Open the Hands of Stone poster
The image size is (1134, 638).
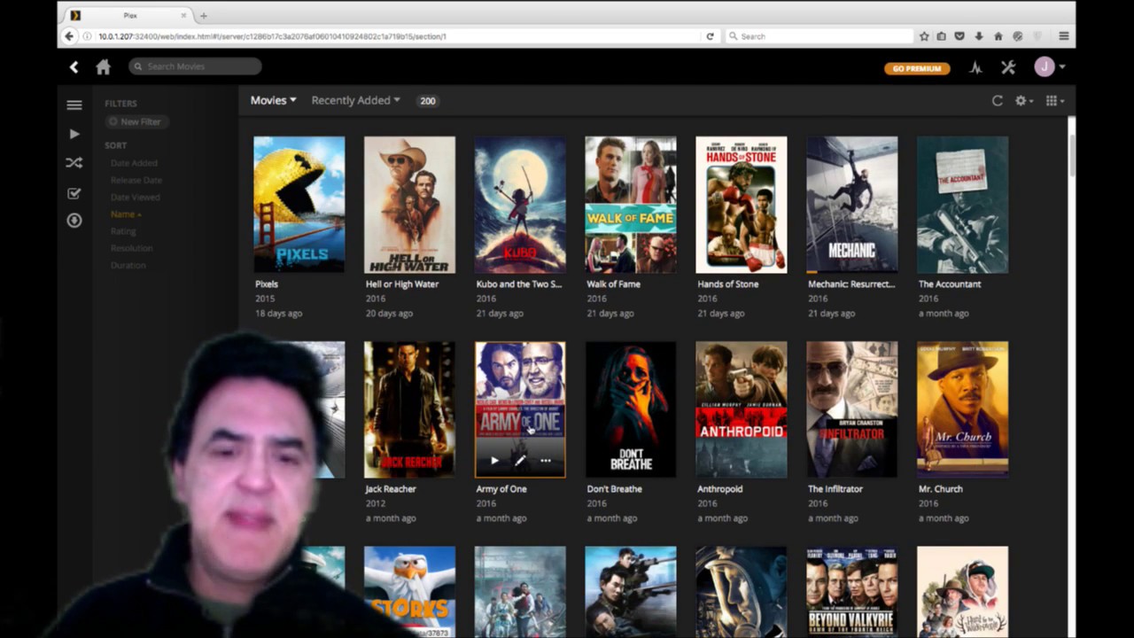[742, 205]
